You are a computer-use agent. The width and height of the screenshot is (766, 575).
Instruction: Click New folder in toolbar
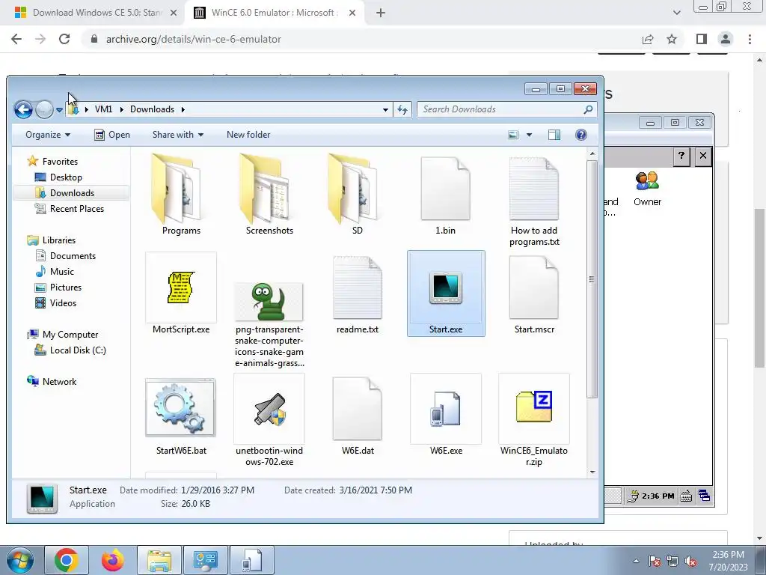click(248, 135)
